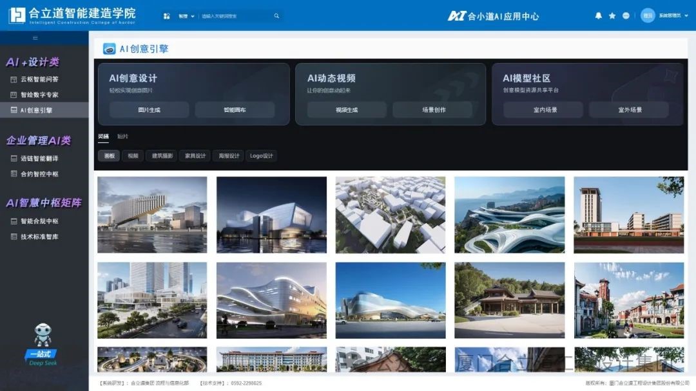The image size is (696, 391).
Task: Open the search category dropdown
Action: pos(186,16)
